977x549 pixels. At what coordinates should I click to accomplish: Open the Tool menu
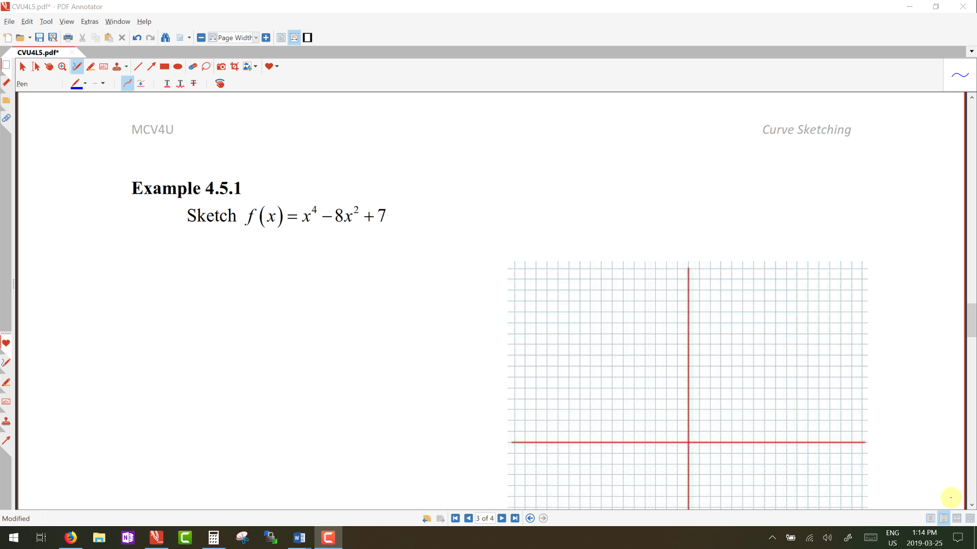coord(46,21)
